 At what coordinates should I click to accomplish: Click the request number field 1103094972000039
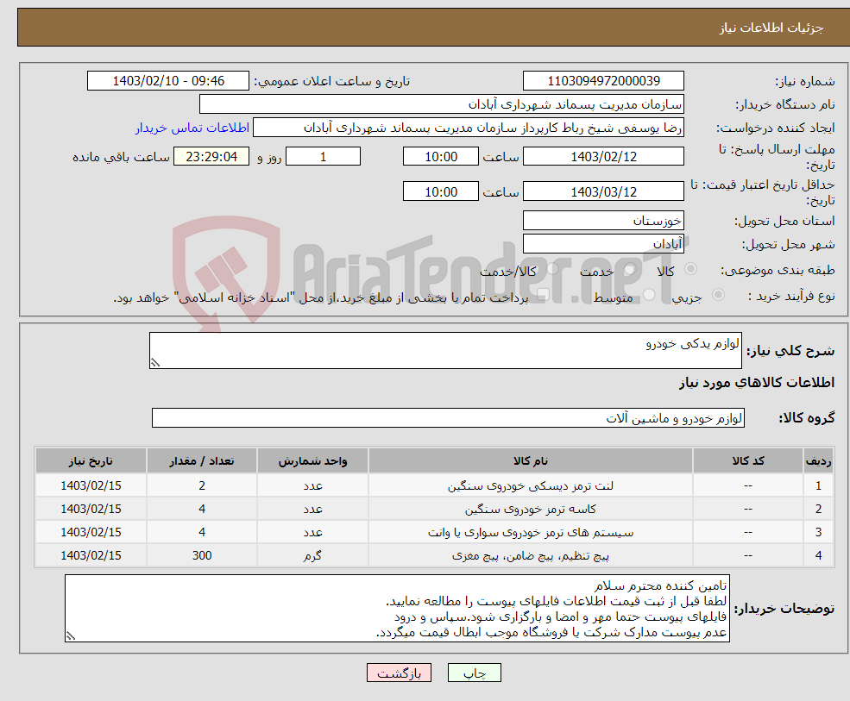click(x=603, y=81)
